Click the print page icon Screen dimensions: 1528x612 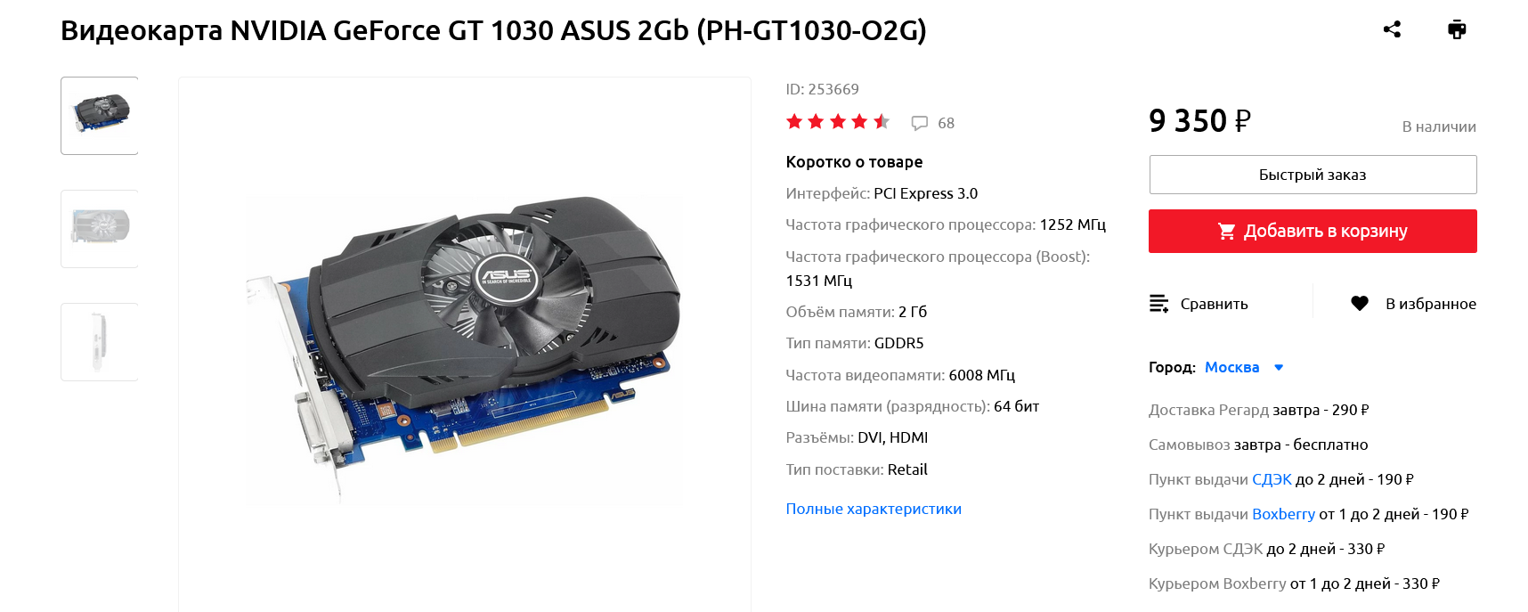(1457, 29)
